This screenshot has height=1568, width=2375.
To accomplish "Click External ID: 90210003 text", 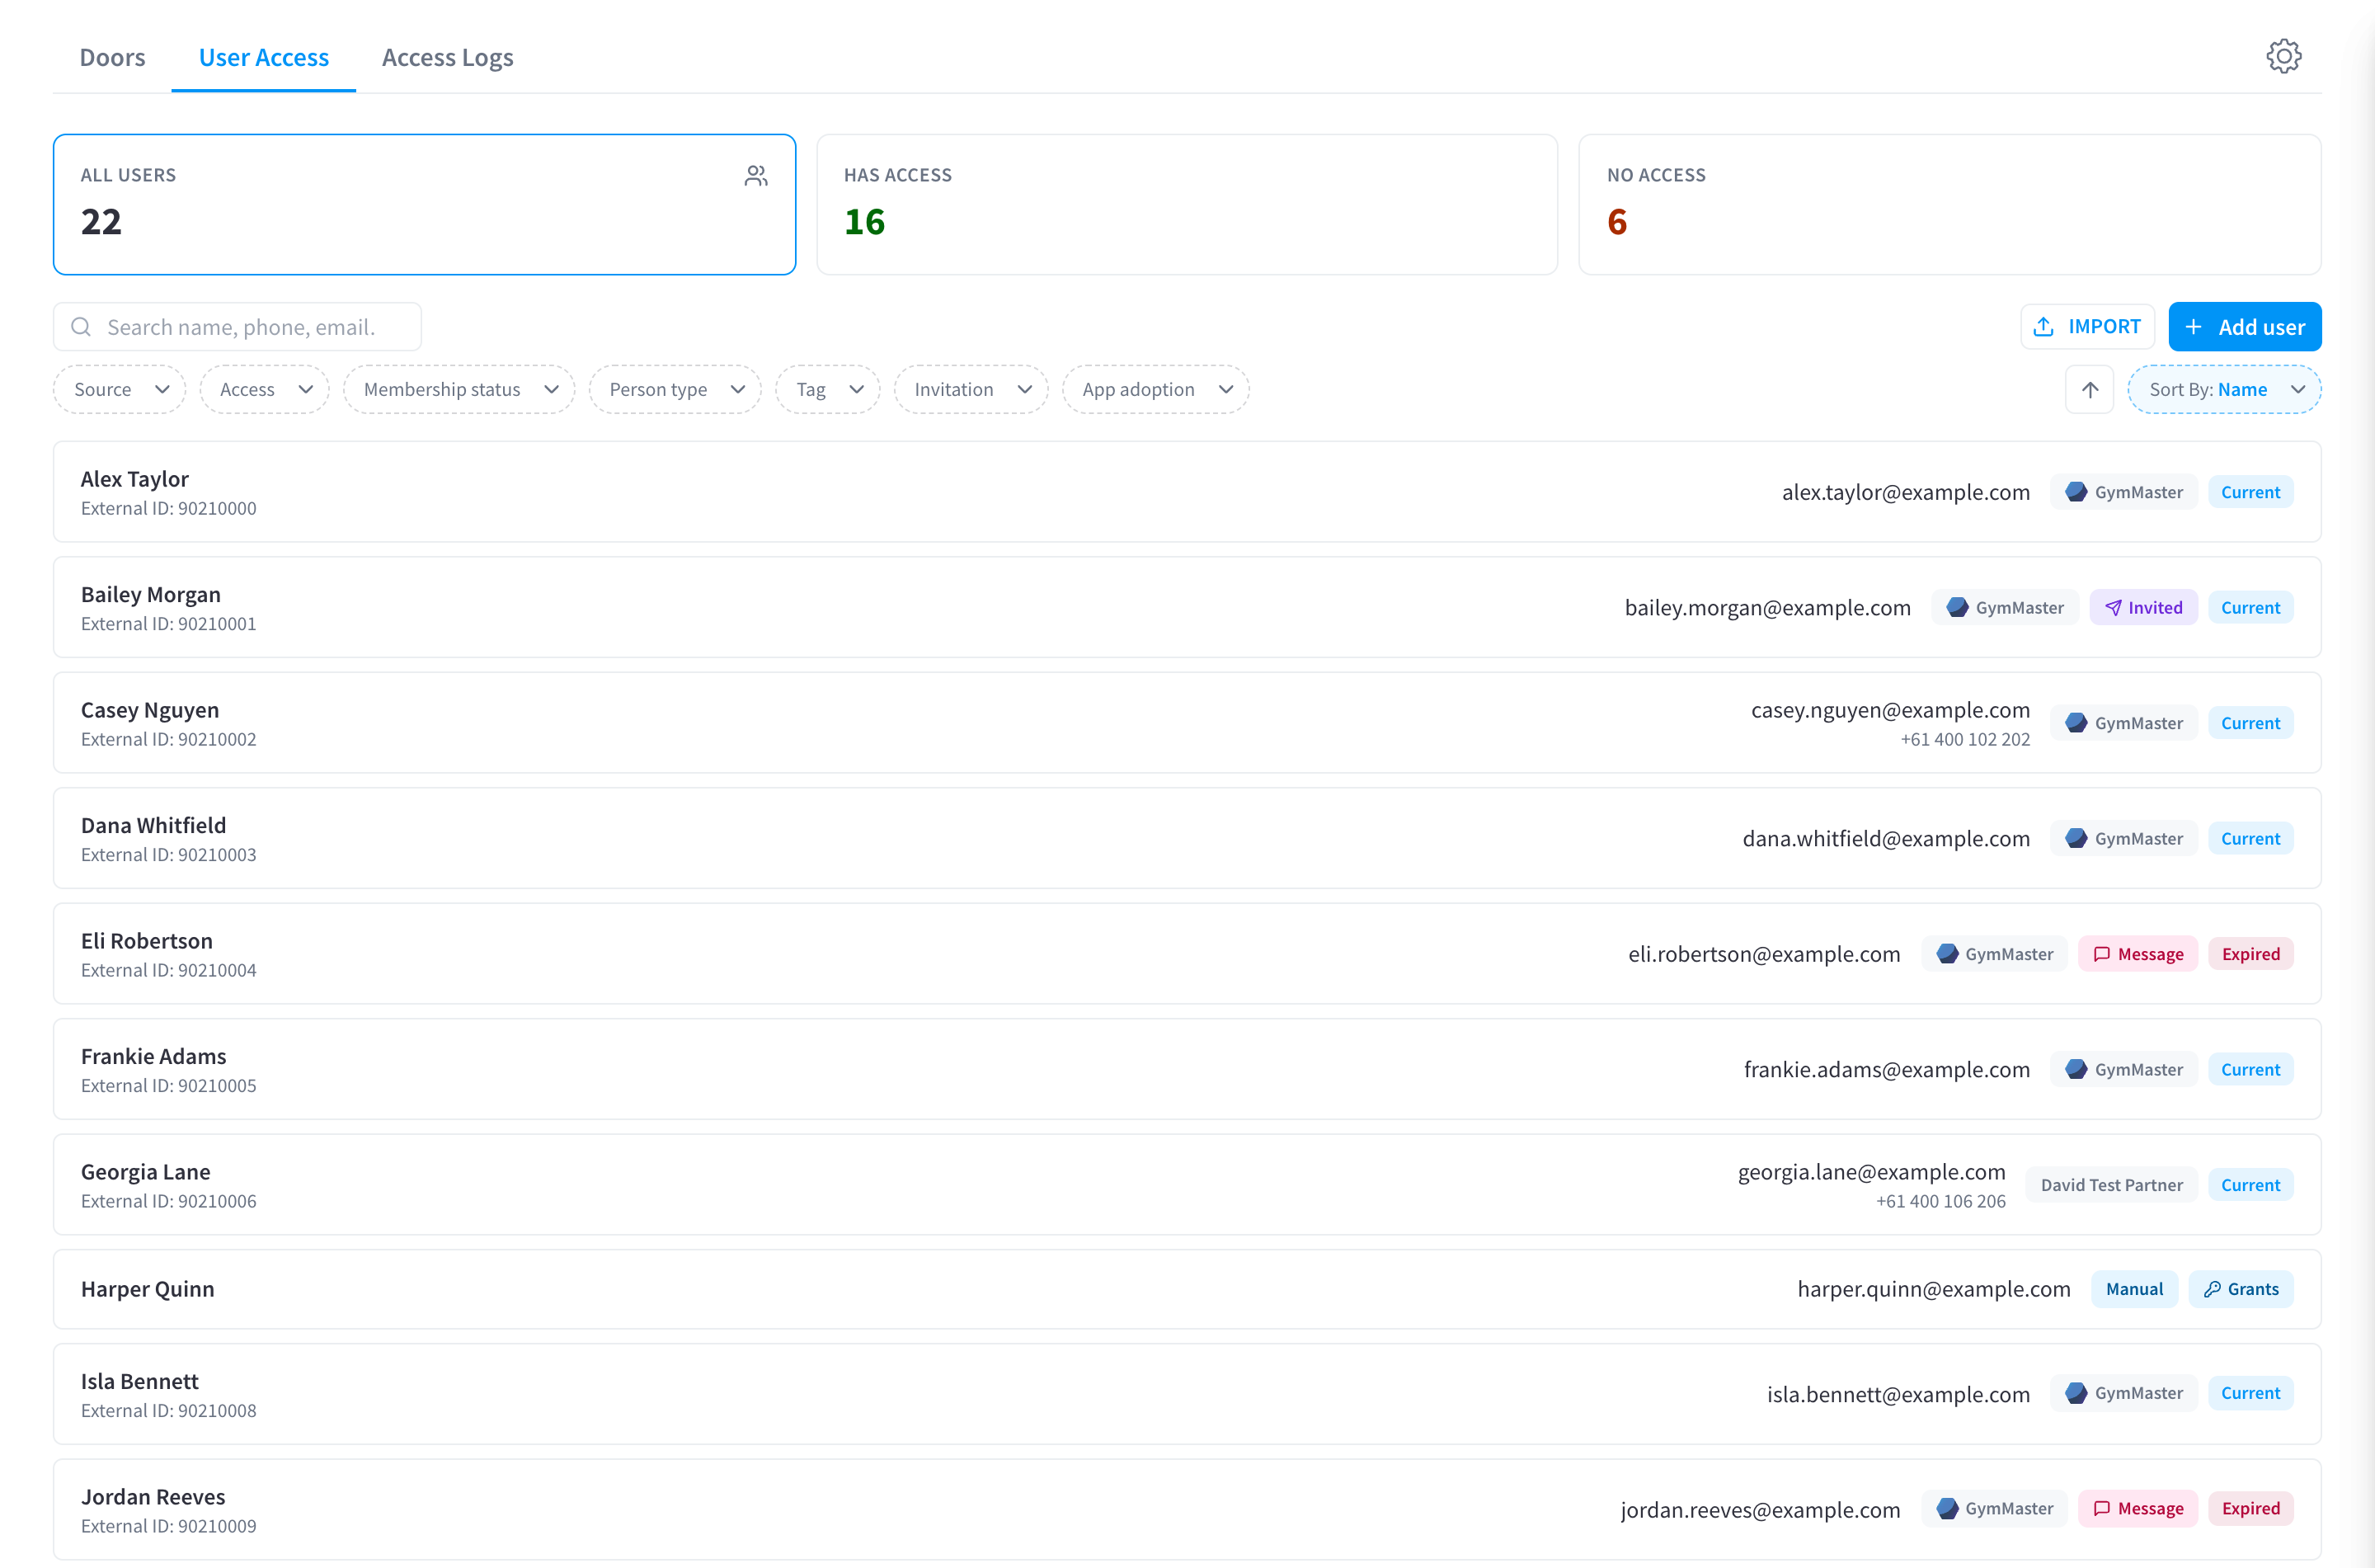I will coord(168,854).
